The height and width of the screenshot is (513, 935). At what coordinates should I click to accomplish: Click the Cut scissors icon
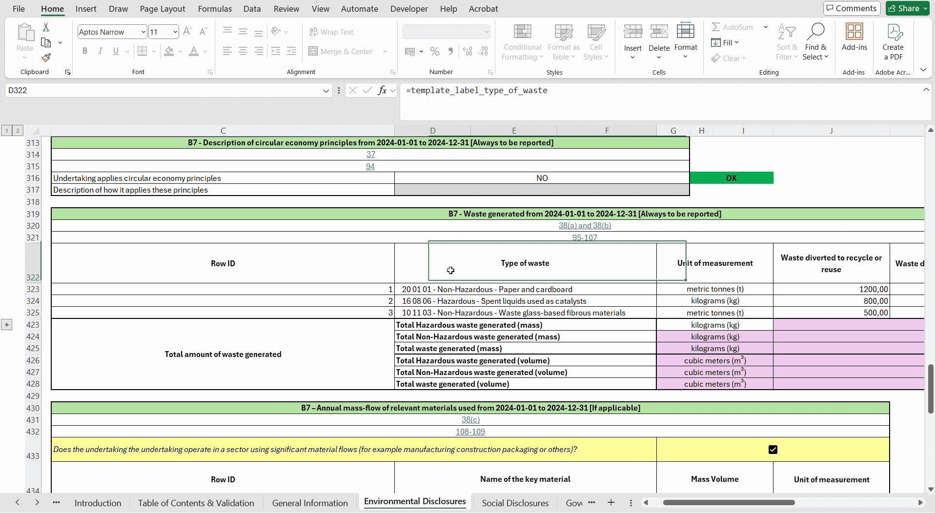pyautogui.click(x=46, y=27)
